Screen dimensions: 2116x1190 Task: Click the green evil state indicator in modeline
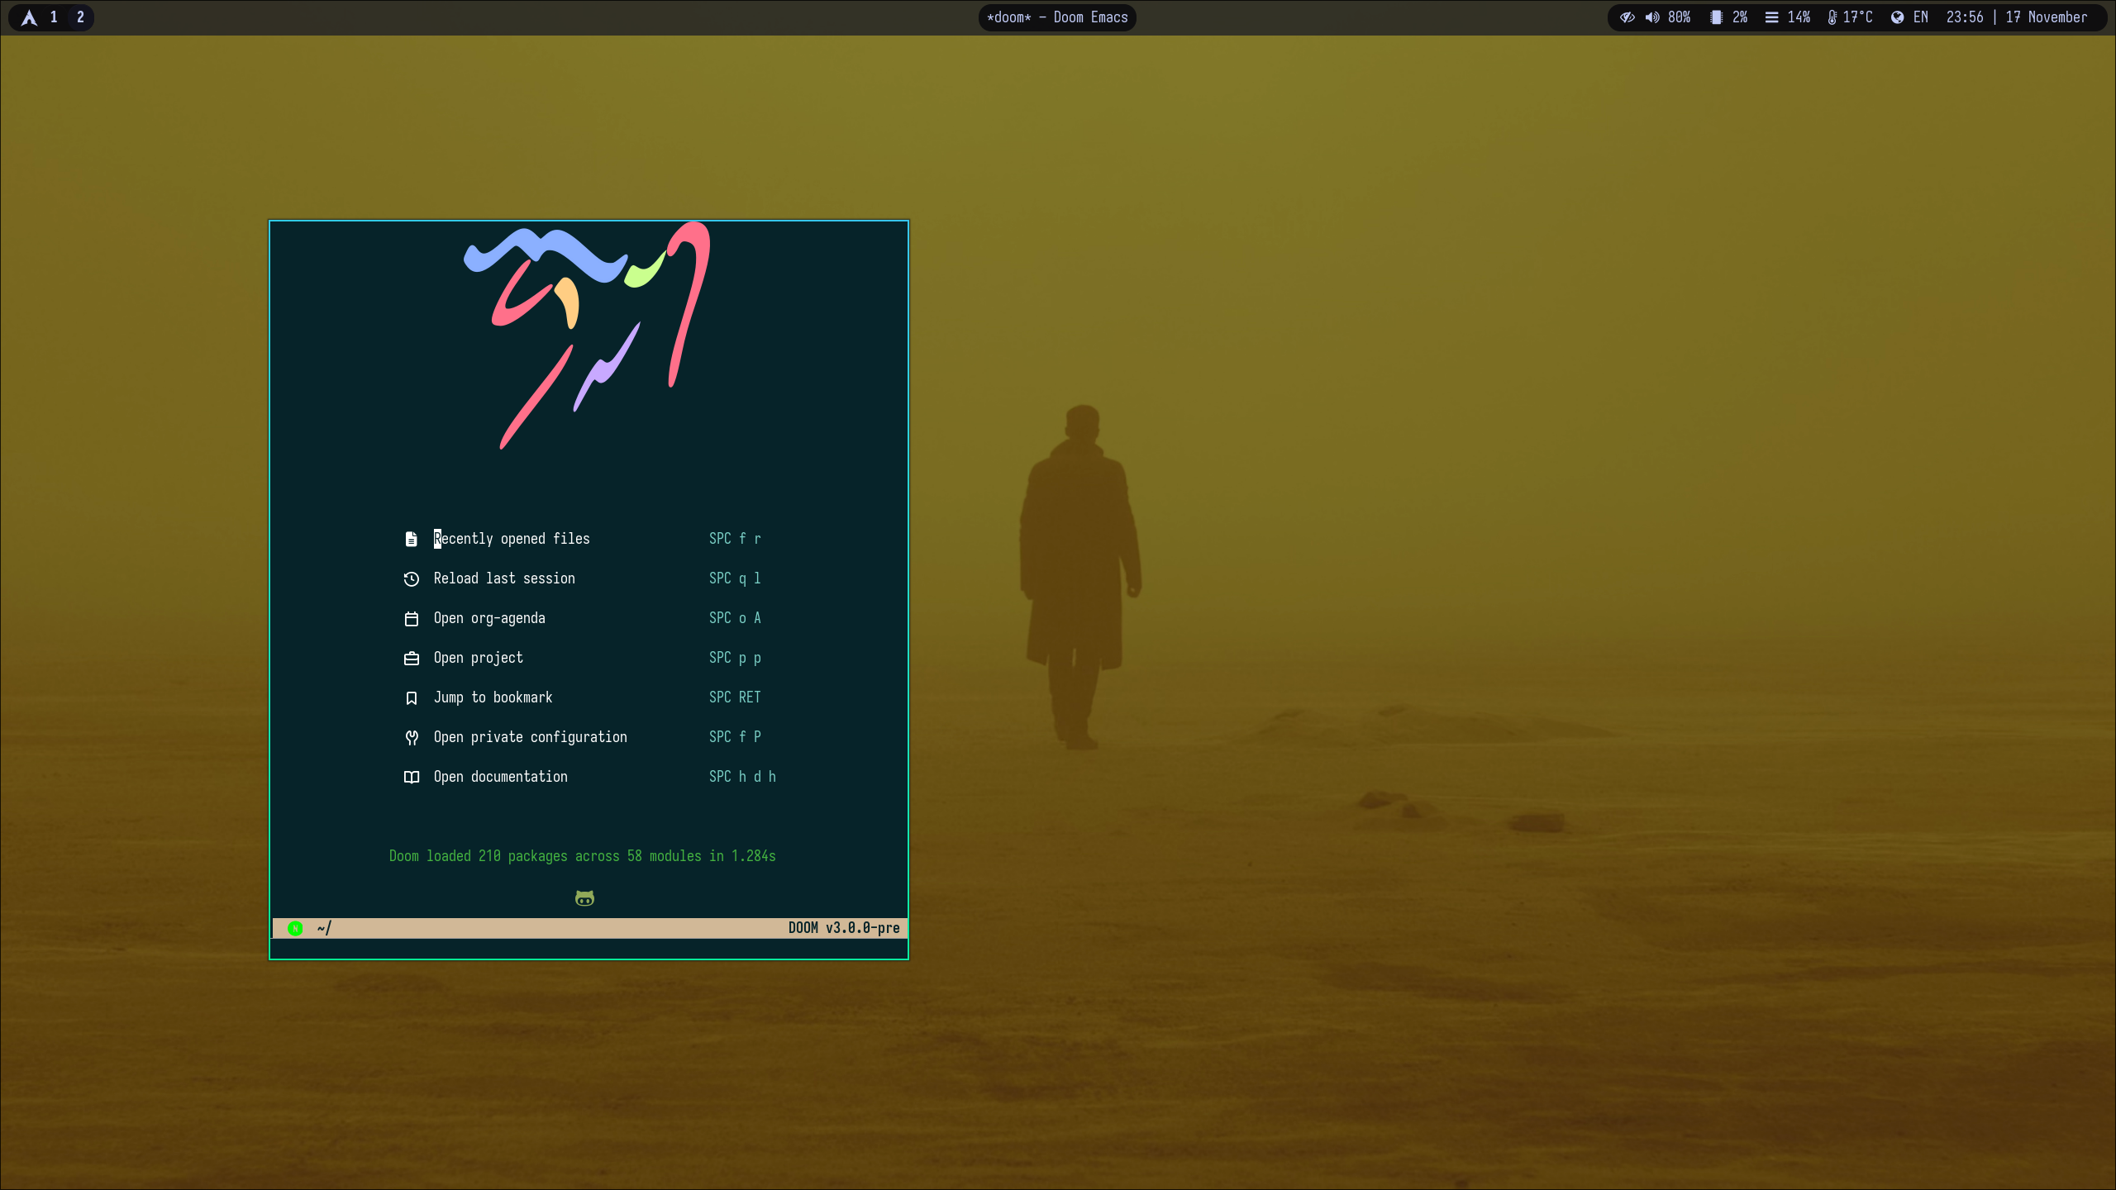(x=295, y=928)
